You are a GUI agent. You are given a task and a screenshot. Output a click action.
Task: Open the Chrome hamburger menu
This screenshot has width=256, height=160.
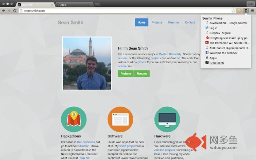(252, 11)
